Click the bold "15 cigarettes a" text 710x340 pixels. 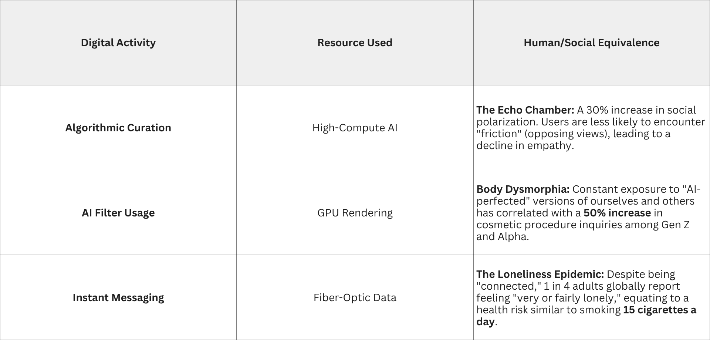(659, 310)
